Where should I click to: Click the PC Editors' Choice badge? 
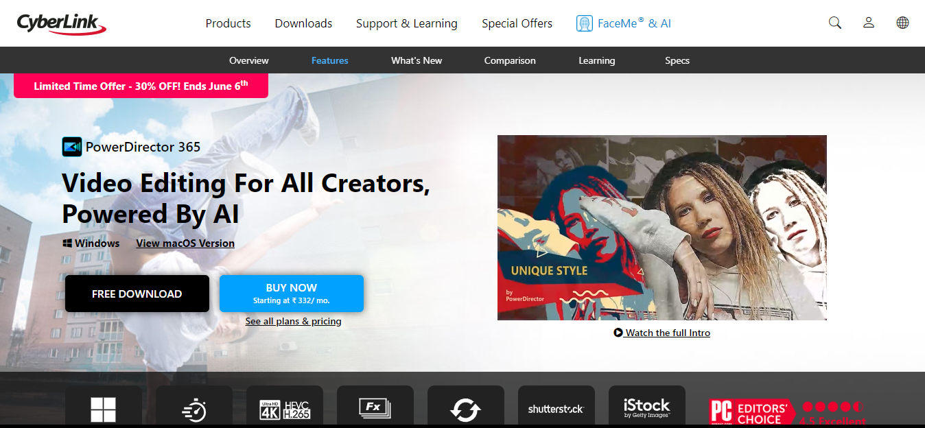[x=752, y=413]
